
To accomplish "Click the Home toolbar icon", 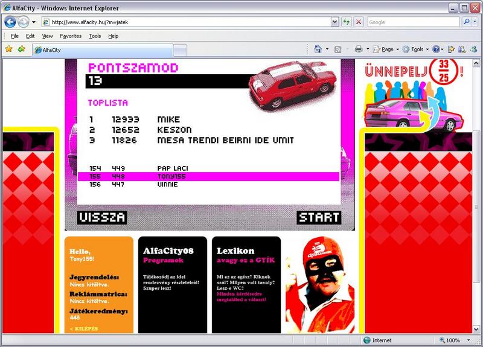I will [x=318, y=49].
